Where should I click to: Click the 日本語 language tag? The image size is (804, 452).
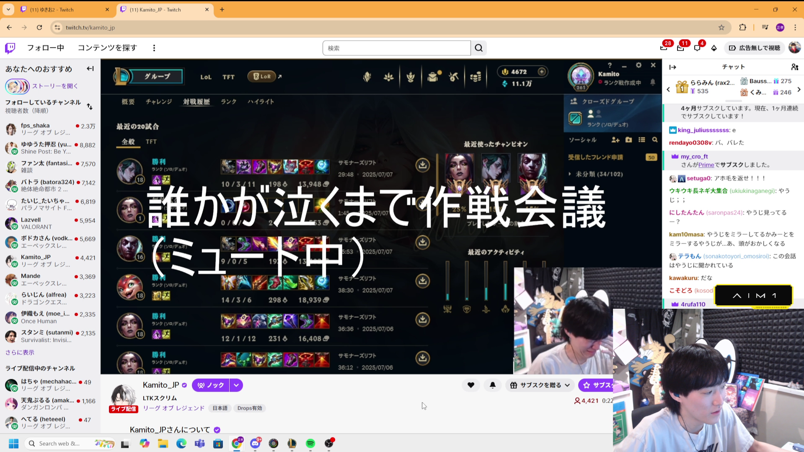click(220, 408)
